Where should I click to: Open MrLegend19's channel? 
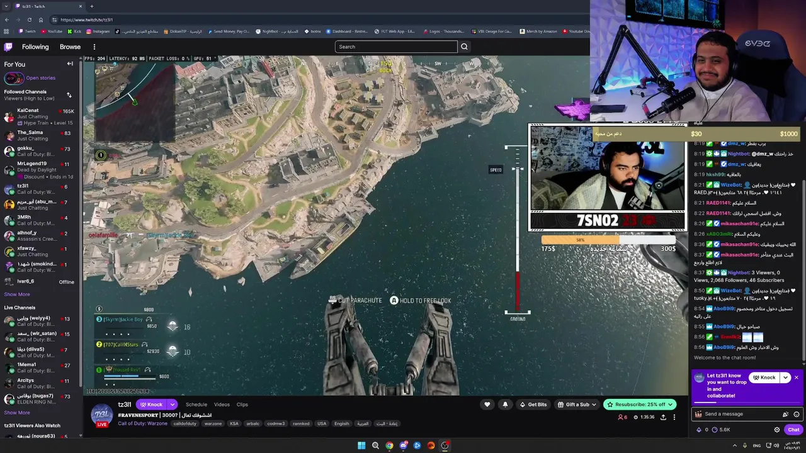tap(38, 170)
